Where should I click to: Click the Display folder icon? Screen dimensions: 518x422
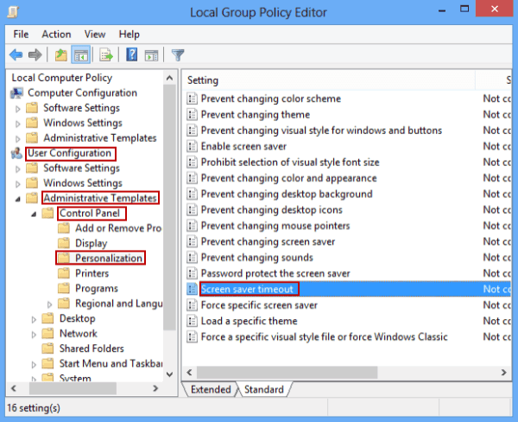pos(63,243)
